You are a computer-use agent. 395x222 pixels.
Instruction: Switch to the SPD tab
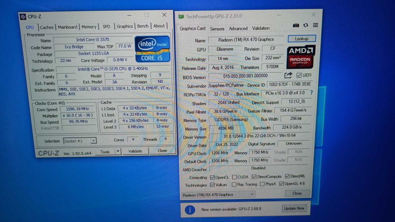[106, 26]
